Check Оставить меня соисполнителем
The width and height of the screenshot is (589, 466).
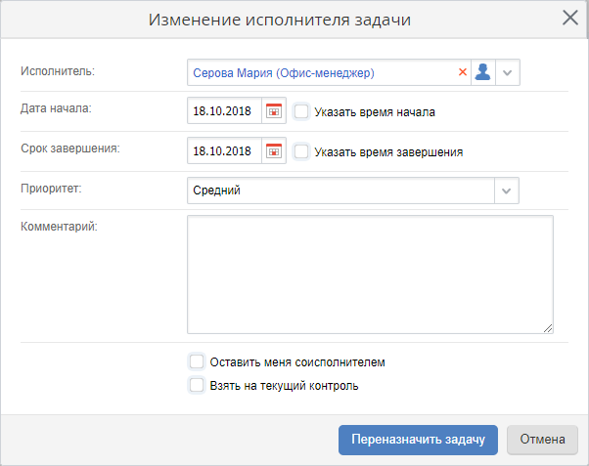tap(197, 362)
